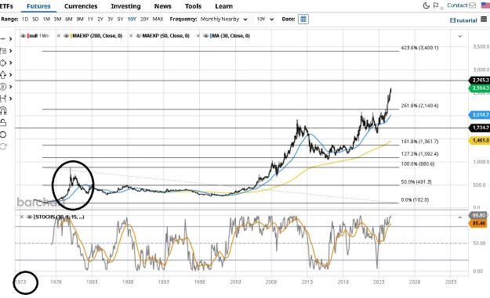Click the yellow 1,461.0 MAEXP value tag
490x298 pixels.
coord(480,140)
